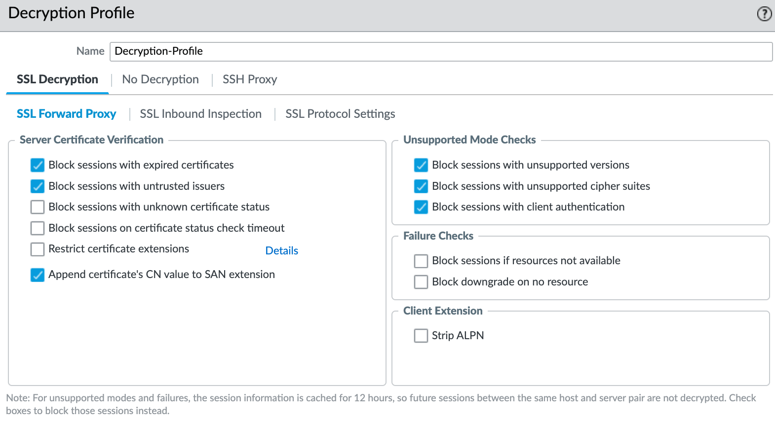Uncheck Block sessions with unsupported versions

point(421,165)
